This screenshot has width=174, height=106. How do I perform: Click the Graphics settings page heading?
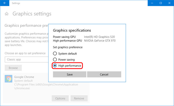[x=32, y=14]
